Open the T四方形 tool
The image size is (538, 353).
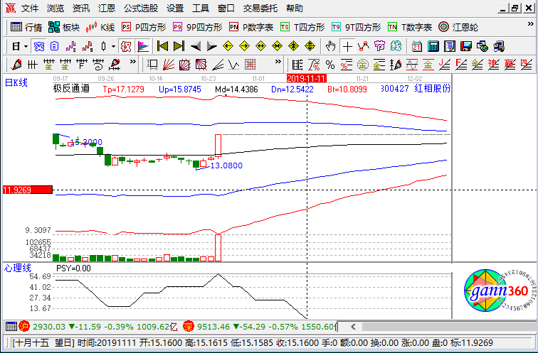pyautogui.click(x=302, y=27)
